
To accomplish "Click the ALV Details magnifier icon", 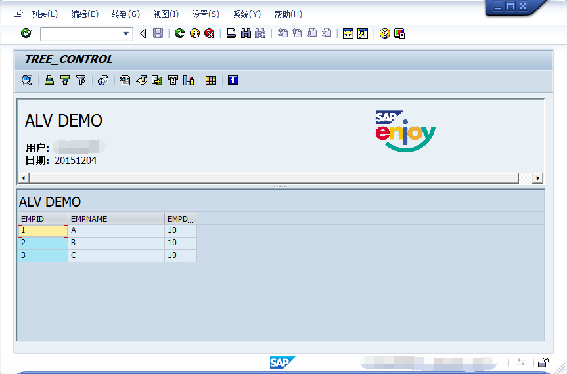I will [x=27, y=80].
